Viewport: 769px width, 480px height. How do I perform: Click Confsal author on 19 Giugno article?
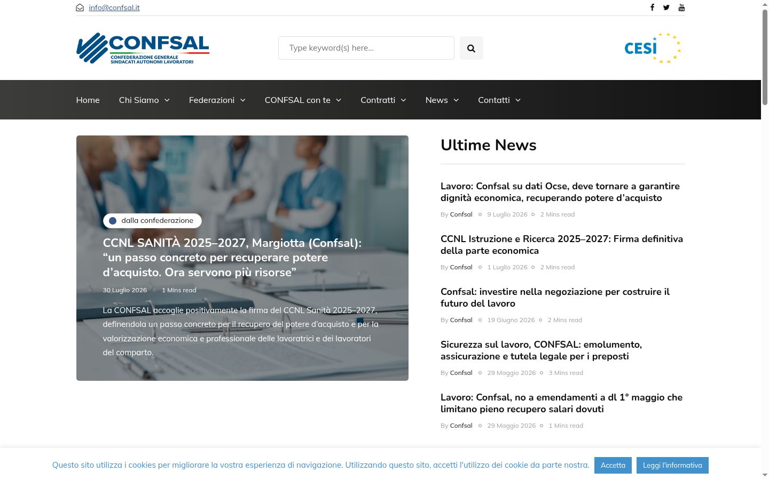point(461,320)
